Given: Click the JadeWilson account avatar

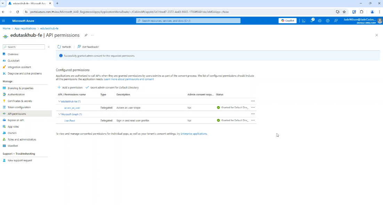Looking at the screenshot, I should (380, 21).
